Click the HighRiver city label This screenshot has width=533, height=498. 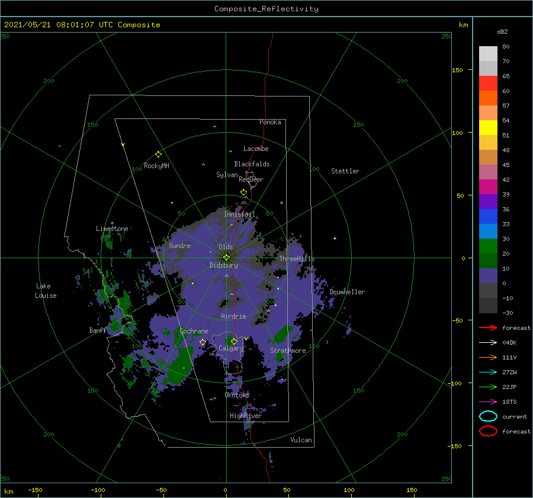(246, 416)
